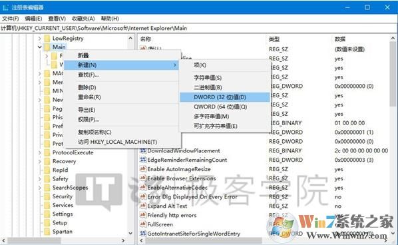Image resolution: width=398 pixels, height=245 pixels.
Task: Click the Spartan folder icon
Action: pyautogui.click(x=47, y=232)
